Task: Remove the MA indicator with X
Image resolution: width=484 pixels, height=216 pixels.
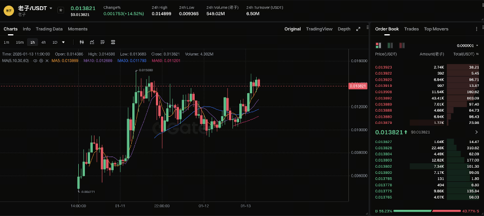Action: pos(47,61)
